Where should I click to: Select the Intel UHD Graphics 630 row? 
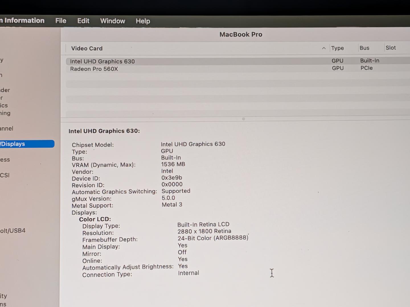coord(238,61)
